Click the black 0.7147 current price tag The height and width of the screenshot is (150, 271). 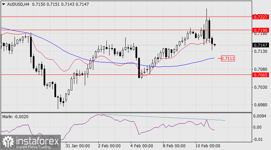click(x=261, y=45)
